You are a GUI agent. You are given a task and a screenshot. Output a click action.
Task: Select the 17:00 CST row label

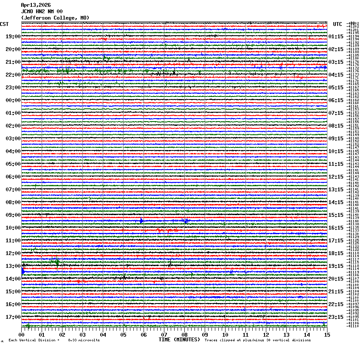(x=13, y=317)
